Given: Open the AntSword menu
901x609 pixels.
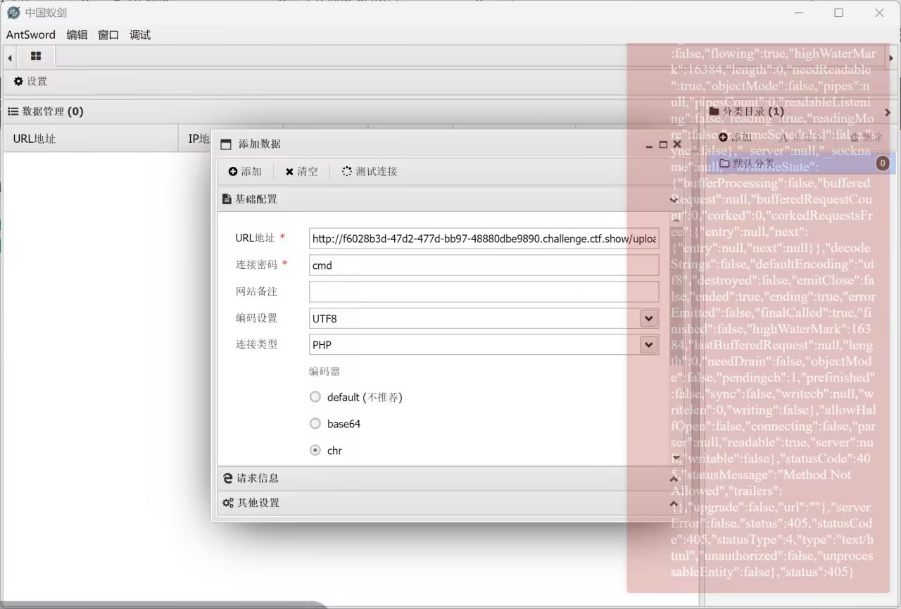Looking at the screenshot, I should [30, 35].
